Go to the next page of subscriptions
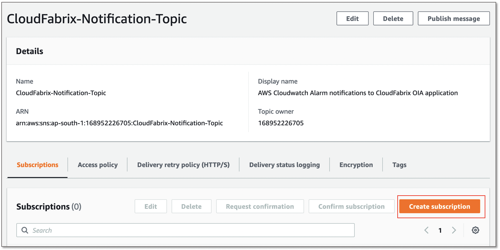 tap(454, 230)
